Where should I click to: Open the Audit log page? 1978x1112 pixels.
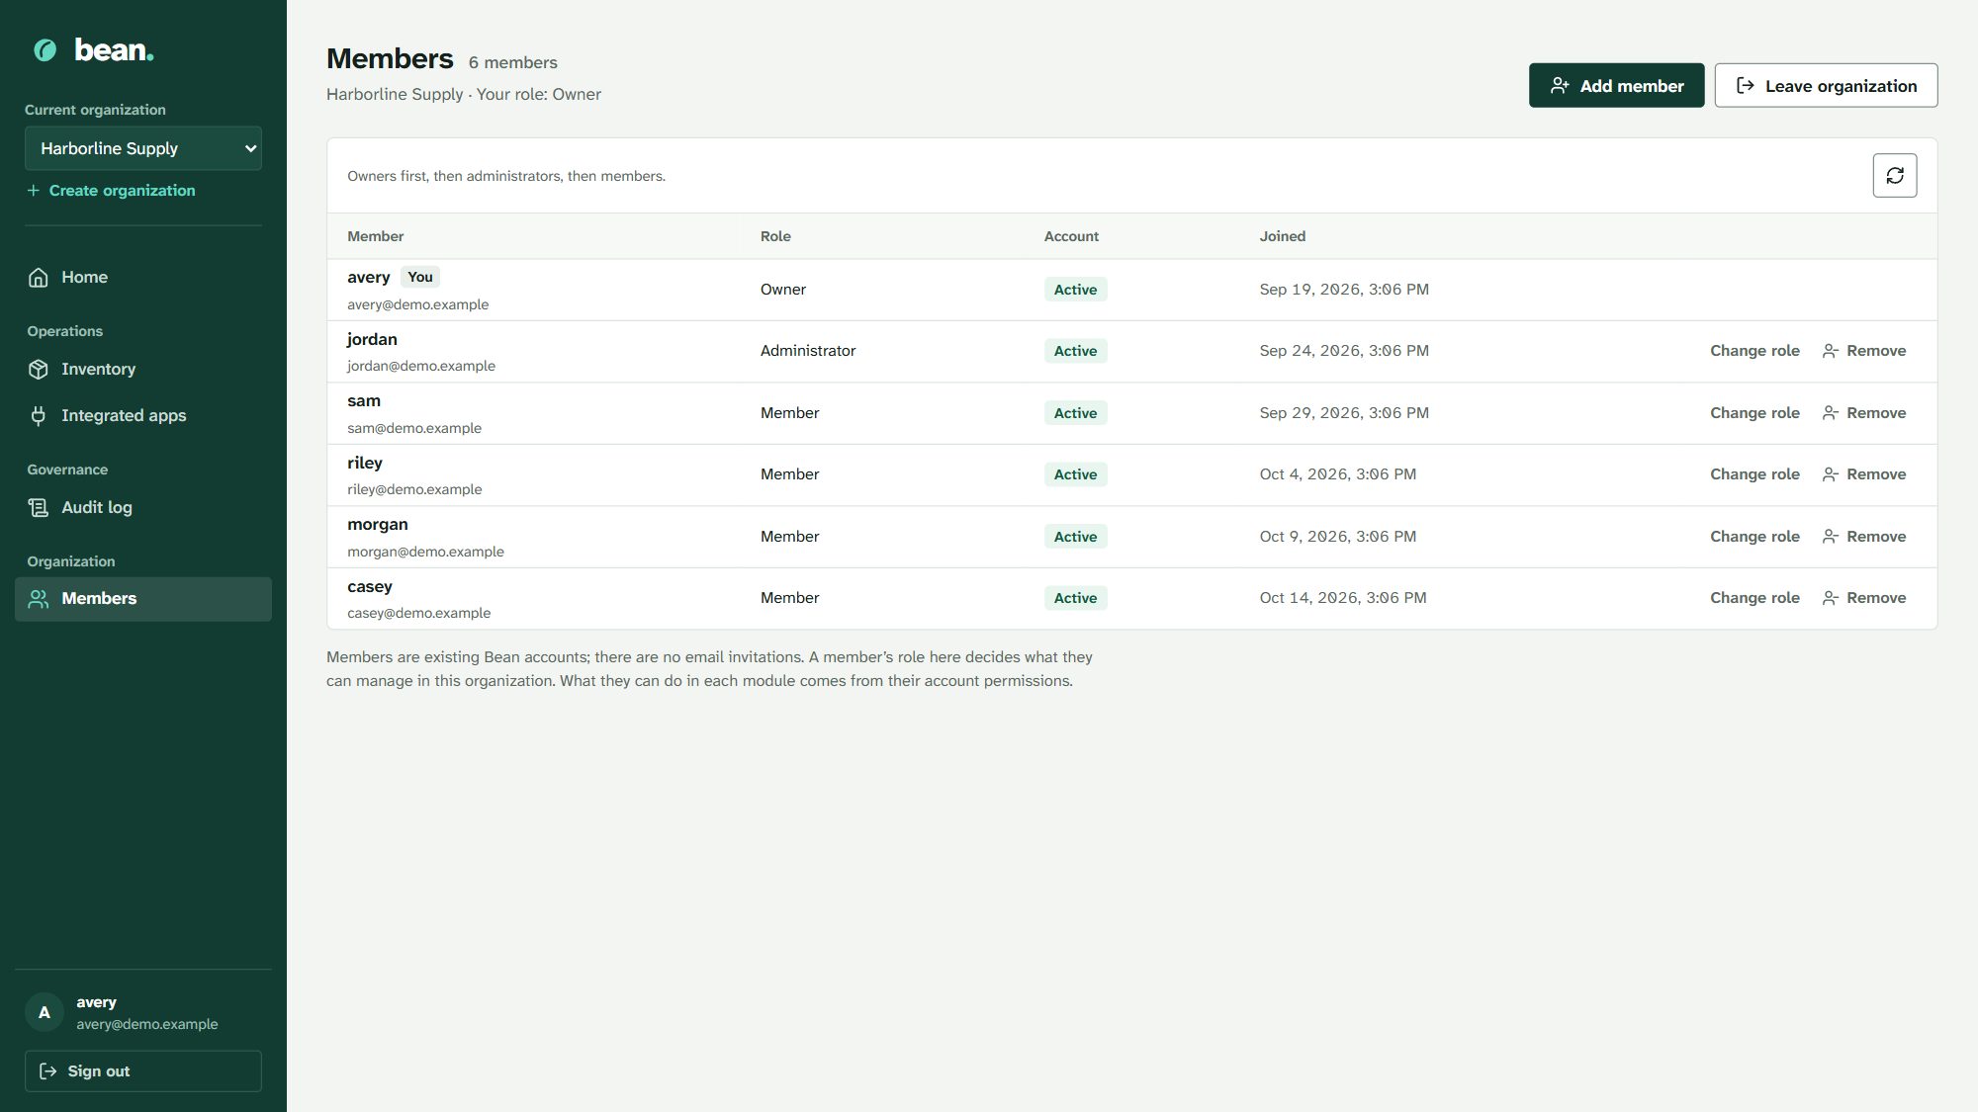click(x=143, y=507)
